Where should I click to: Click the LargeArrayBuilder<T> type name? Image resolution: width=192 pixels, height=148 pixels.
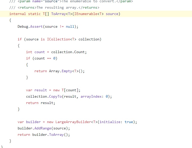(x=76, y=122)
